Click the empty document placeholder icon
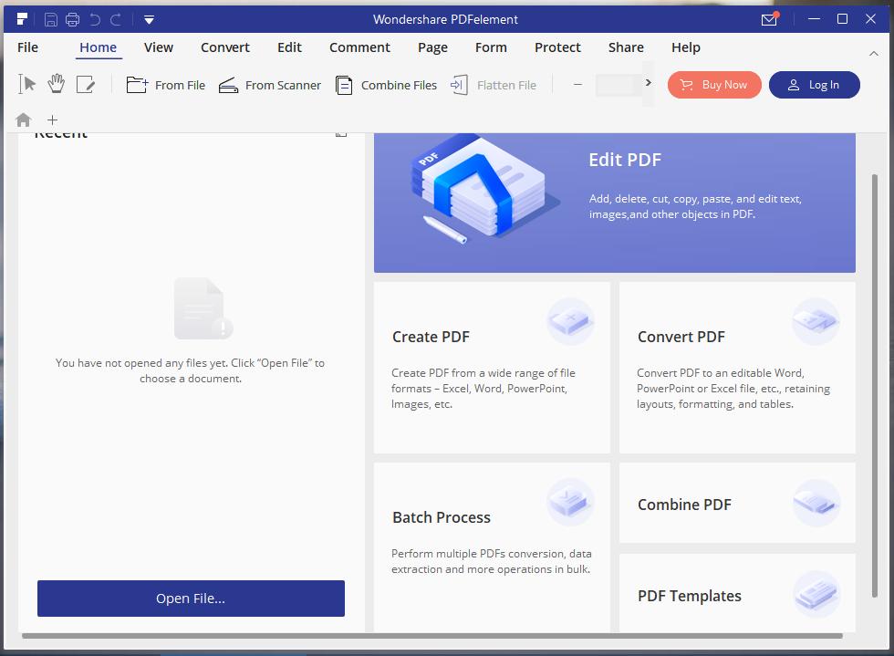The width and height of the screenshot is (894, 656). (203, 308)
